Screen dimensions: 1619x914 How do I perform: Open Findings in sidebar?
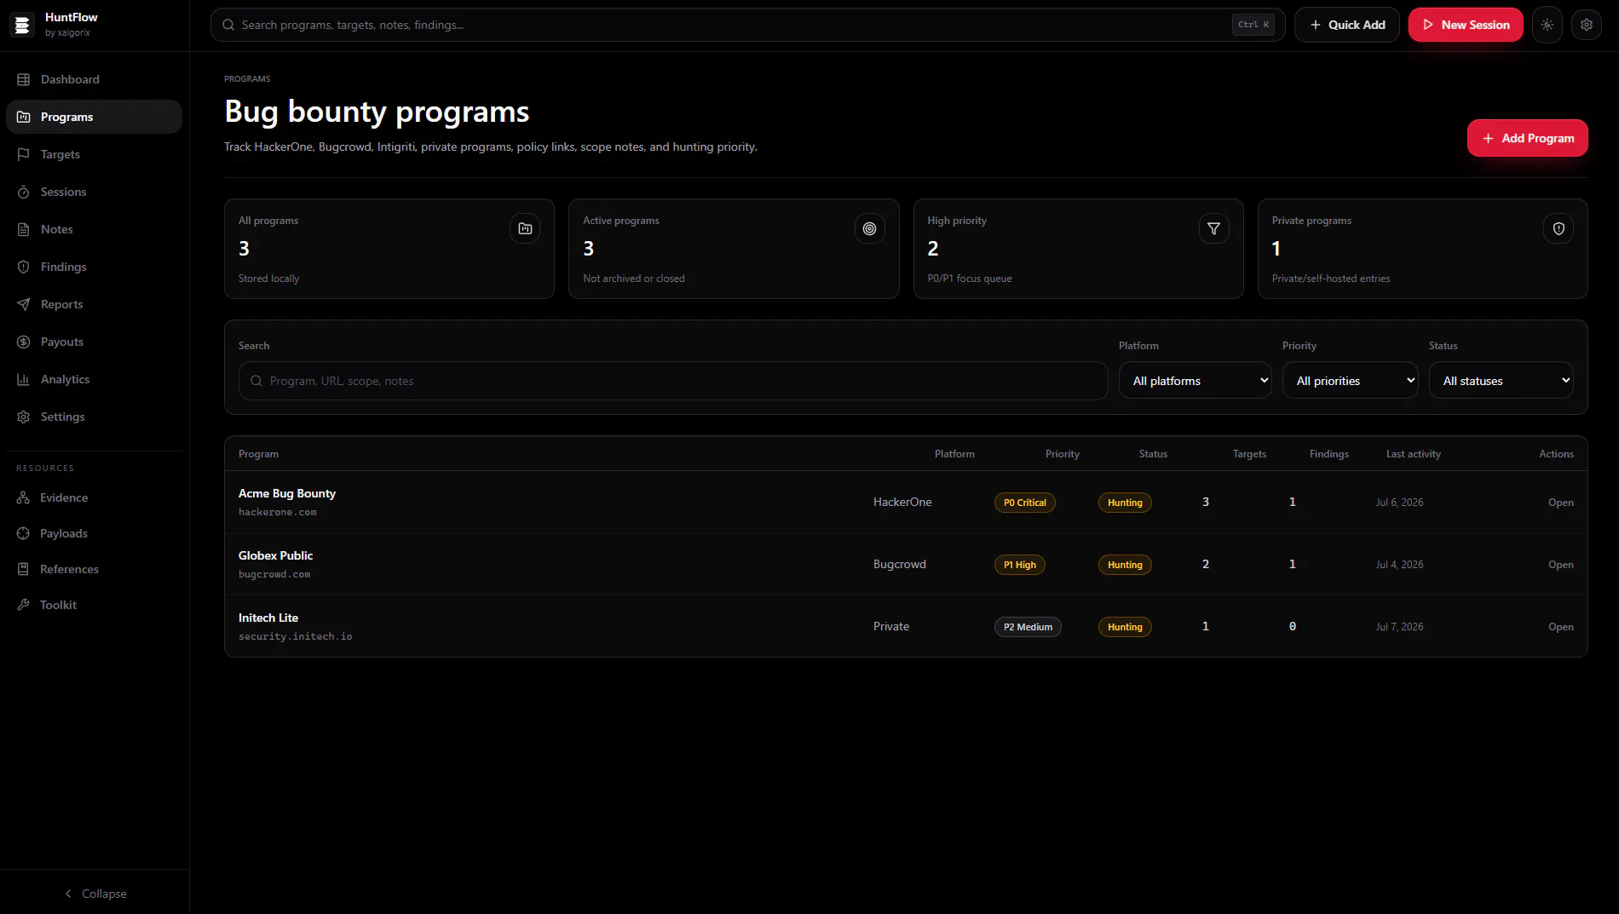click(x=94, y=267)
